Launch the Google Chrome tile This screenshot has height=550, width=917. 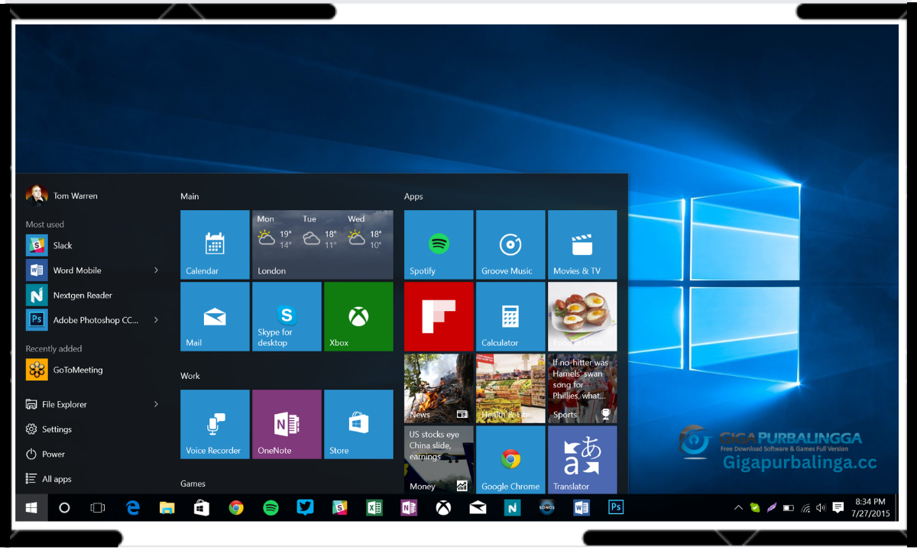[510, 459]
